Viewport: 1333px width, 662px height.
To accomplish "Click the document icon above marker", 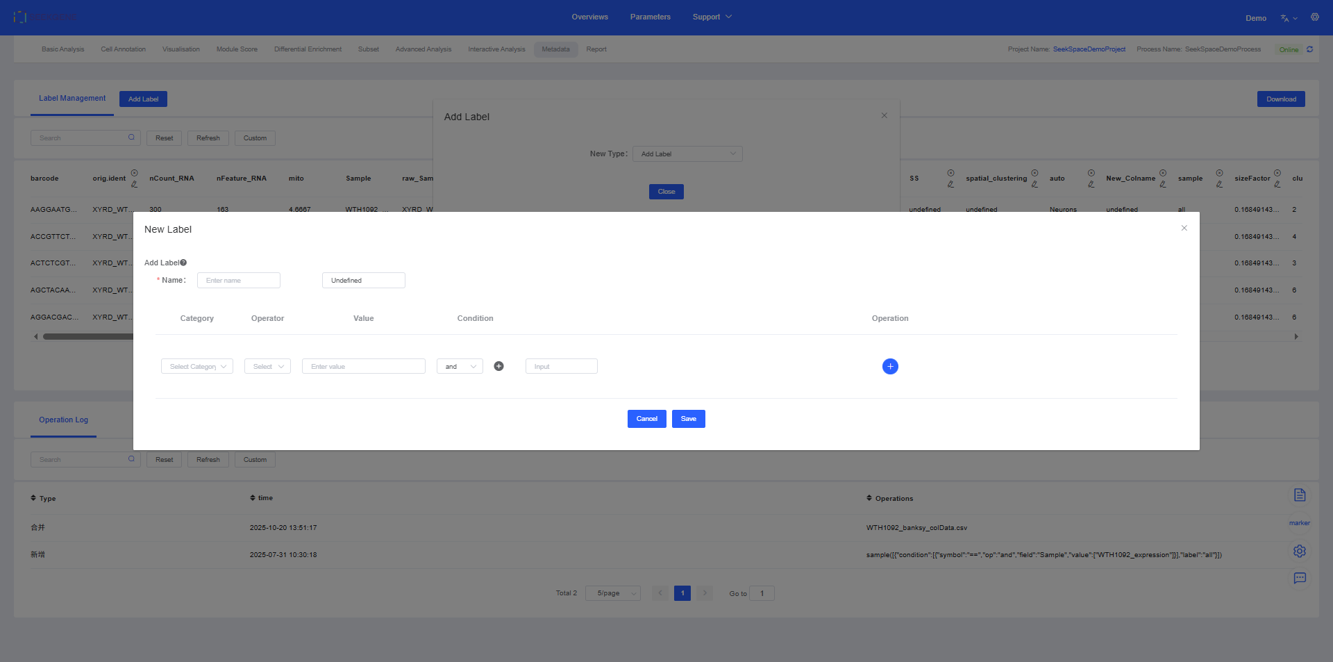I will (1300, 495).
